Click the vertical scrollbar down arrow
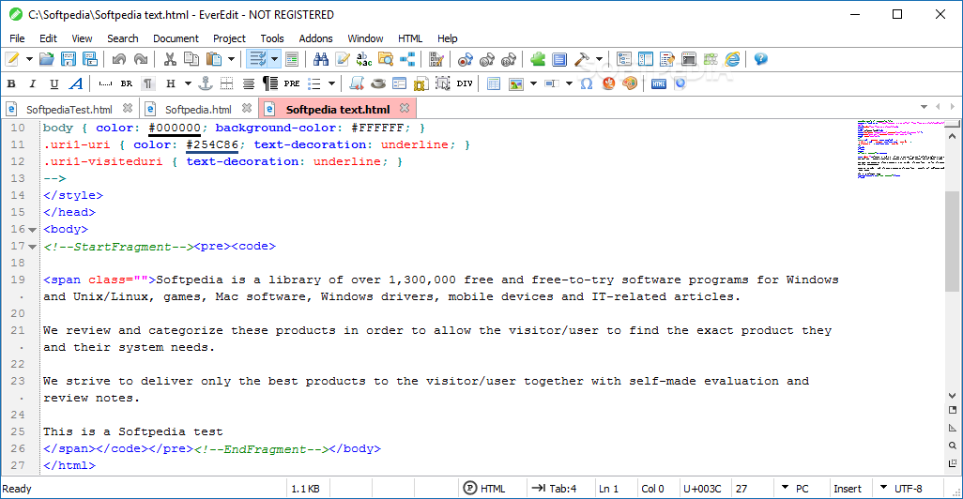 (952, 395)
